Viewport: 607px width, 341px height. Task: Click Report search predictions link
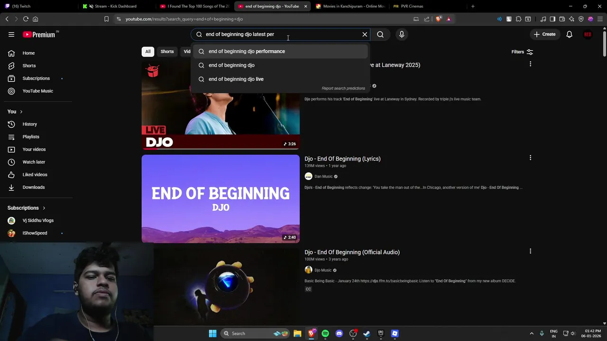coord(343,88)
